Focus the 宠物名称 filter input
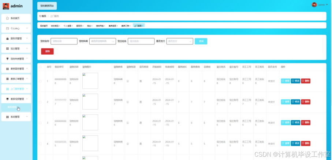The height and width of the screenshot is (160, 332). coord(64,41)
